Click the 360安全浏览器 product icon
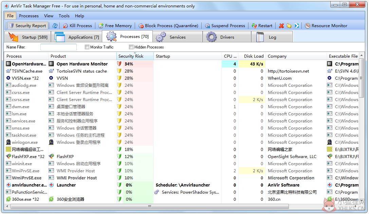The image size is (369, 214). pos(51,199)
